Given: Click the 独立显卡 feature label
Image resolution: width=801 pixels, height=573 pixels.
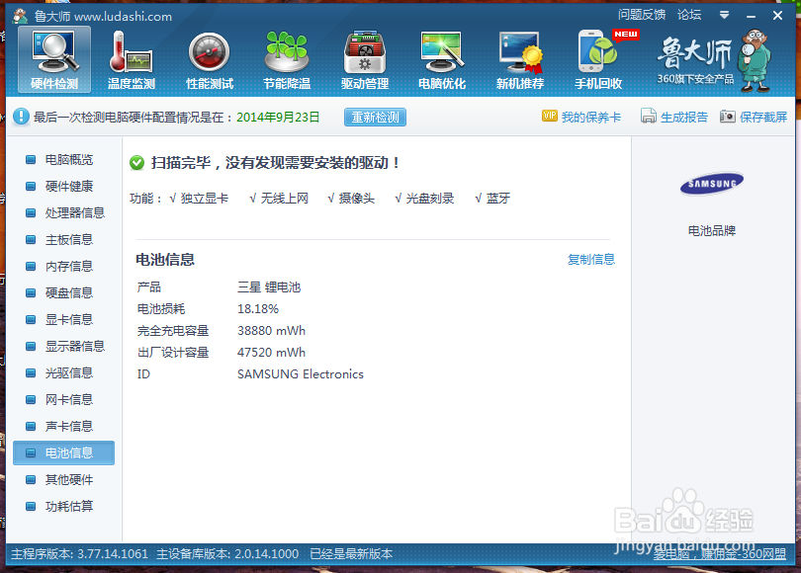Looking at the screenshot, I should click(x=204, y=198).
